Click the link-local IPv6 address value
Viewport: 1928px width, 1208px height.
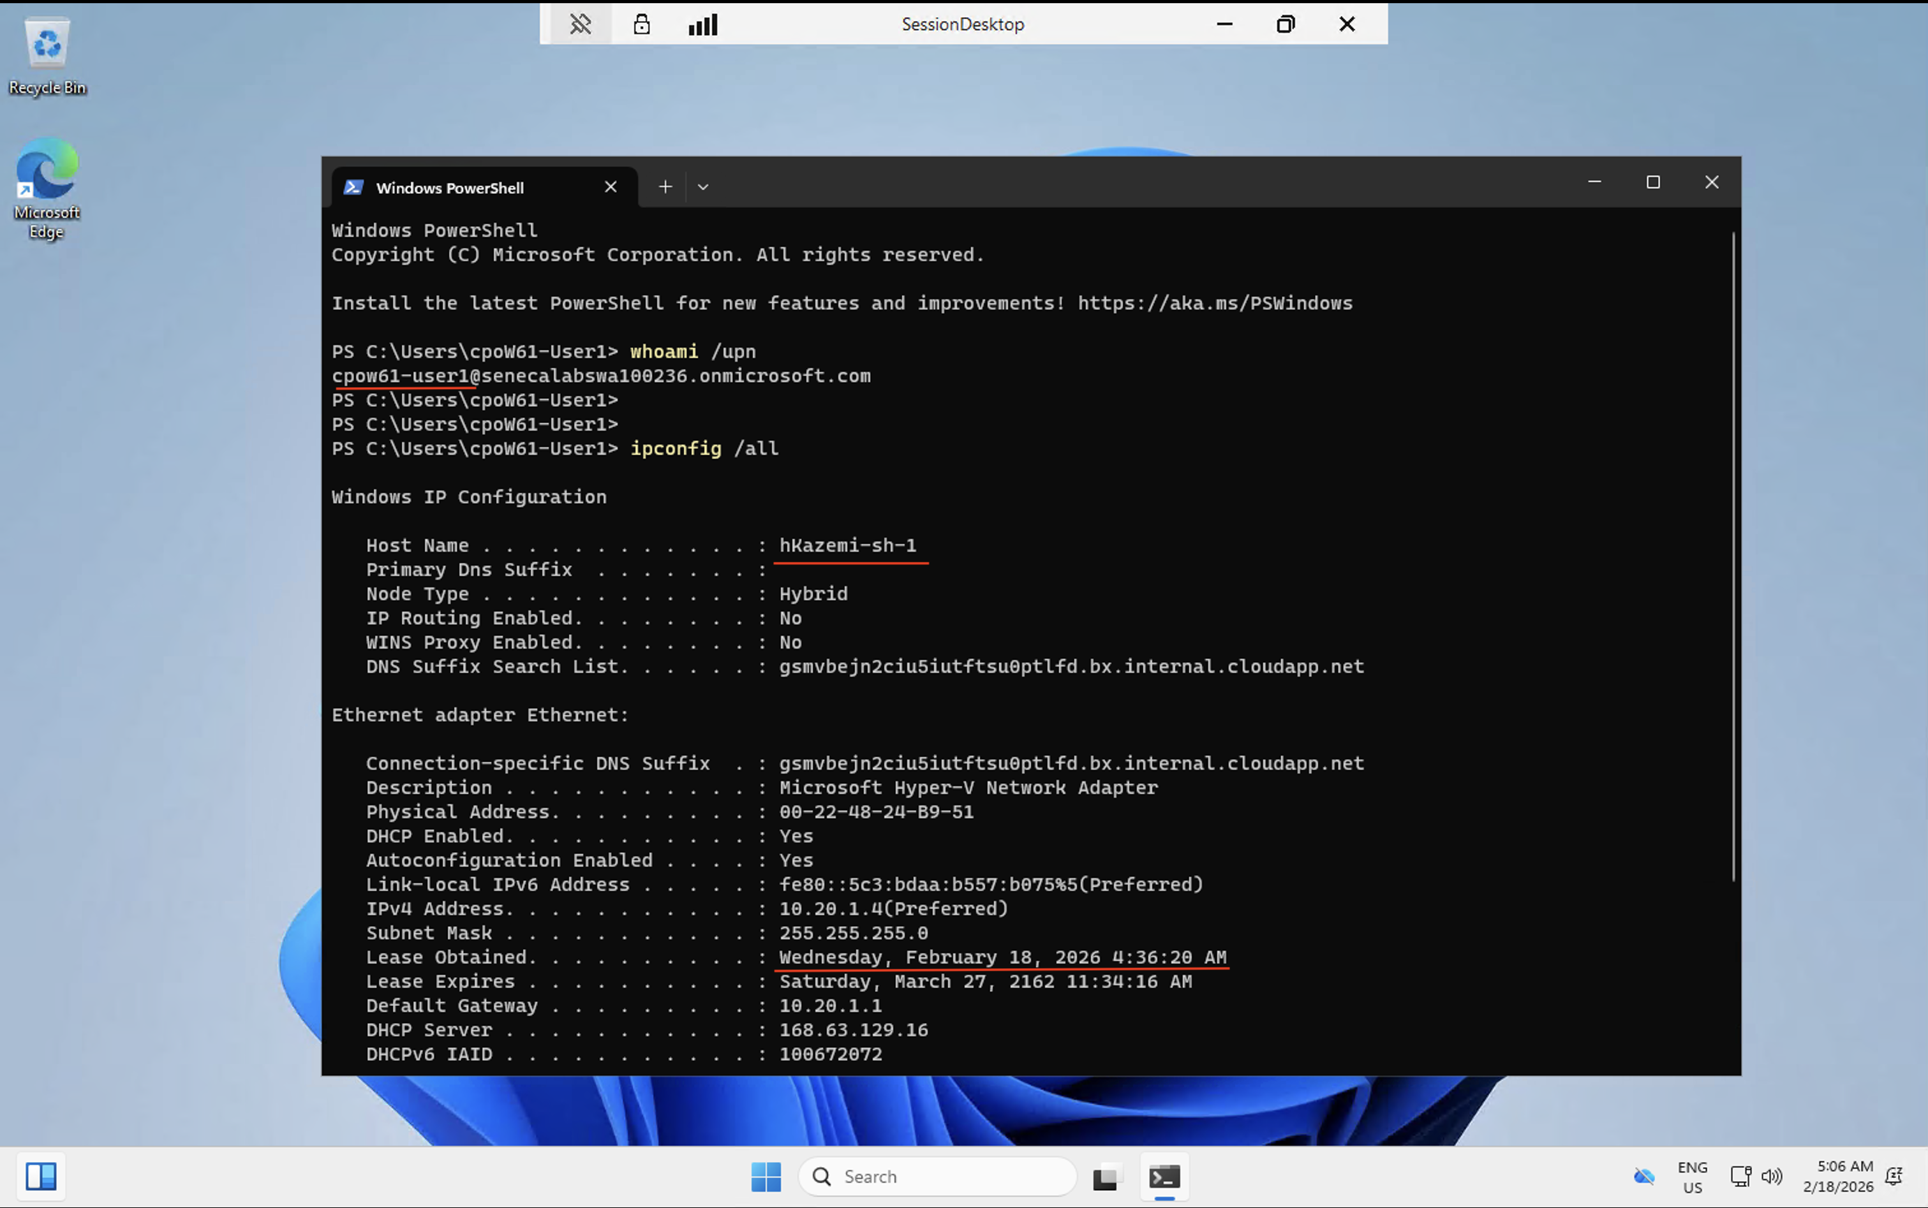(x=991, y=885)
